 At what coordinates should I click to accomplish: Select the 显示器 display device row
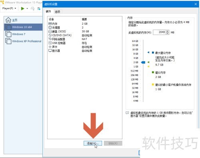[x=85, y=51]
